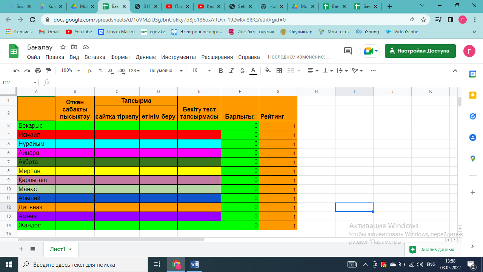483x272 pixels.
Task: Open Google Contacts in the side panel
Action: tap(472, 138)
